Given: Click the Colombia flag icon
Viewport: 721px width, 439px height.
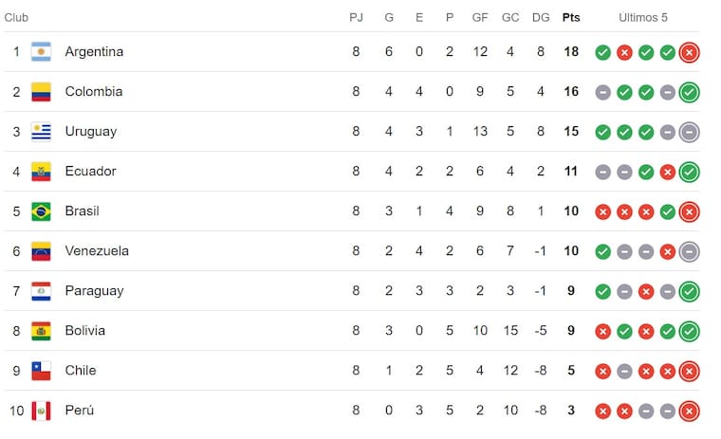Looking at the screenshot, I should 41,92.
